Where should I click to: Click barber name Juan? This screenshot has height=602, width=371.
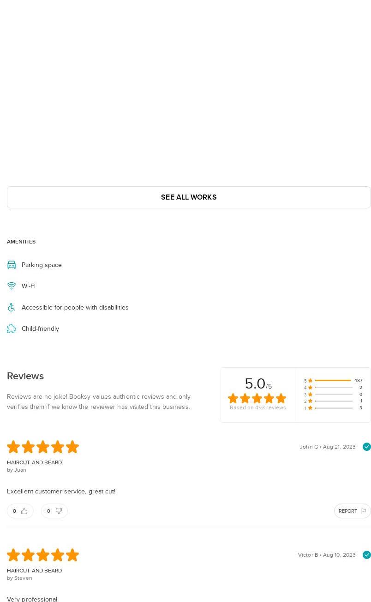(x=20, y=470)
